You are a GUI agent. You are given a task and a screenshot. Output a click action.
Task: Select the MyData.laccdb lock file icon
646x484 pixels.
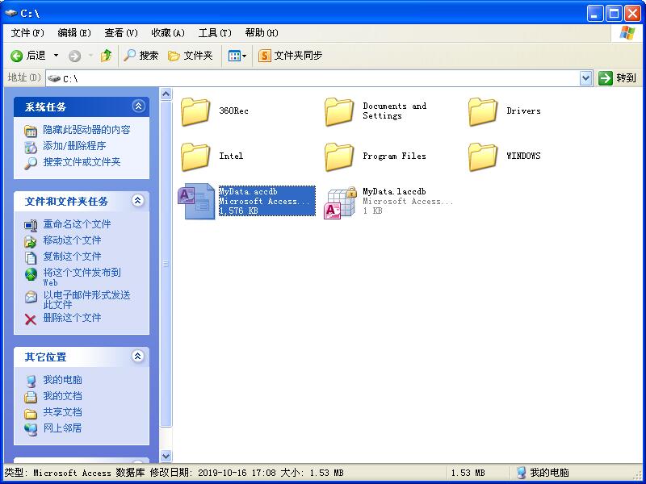click(340, 202)
